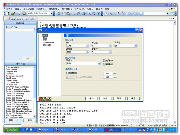Open the 文件比较 menu
Screen dimensions: 180x135
pyautogui.click(x=80, y=9)
